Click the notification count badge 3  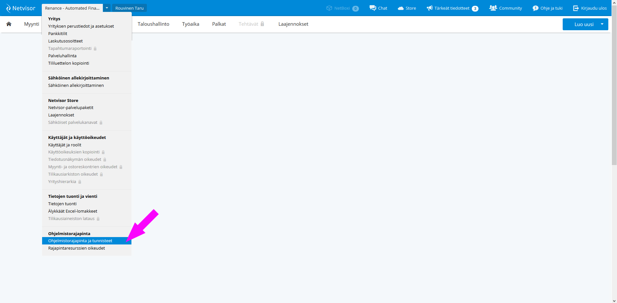click(475, 8)
